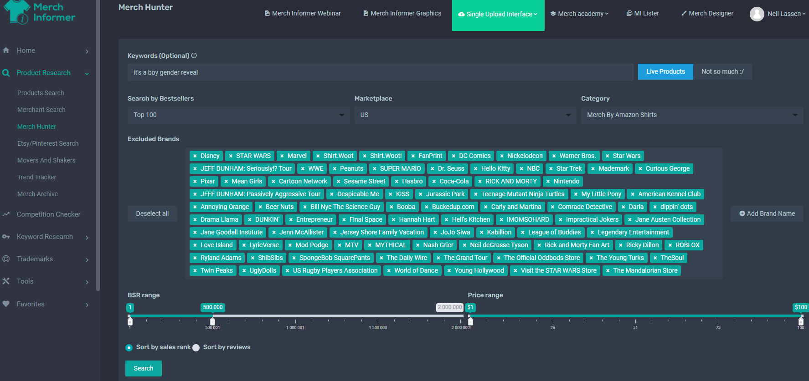
Task: Remove the DUNKIN' excluded brand
Action: coord(250,220)
